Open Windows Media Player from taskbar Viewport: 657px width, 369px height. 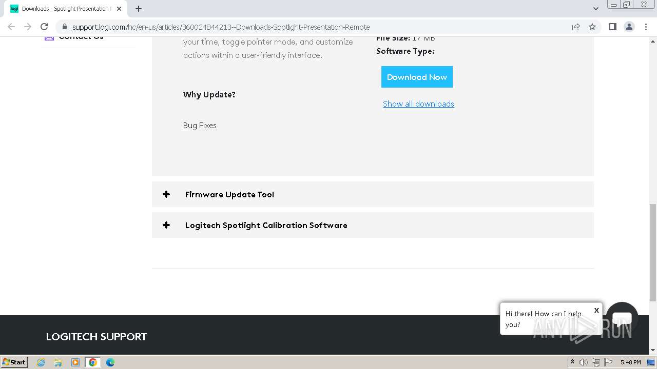pos(75,362)
